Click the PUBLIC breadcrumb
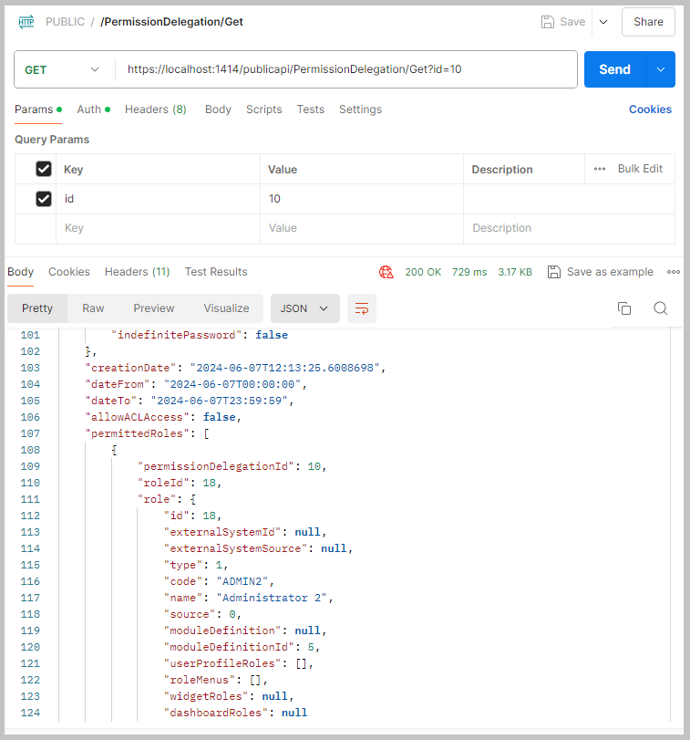690x740 pixels. pos(65,22)
